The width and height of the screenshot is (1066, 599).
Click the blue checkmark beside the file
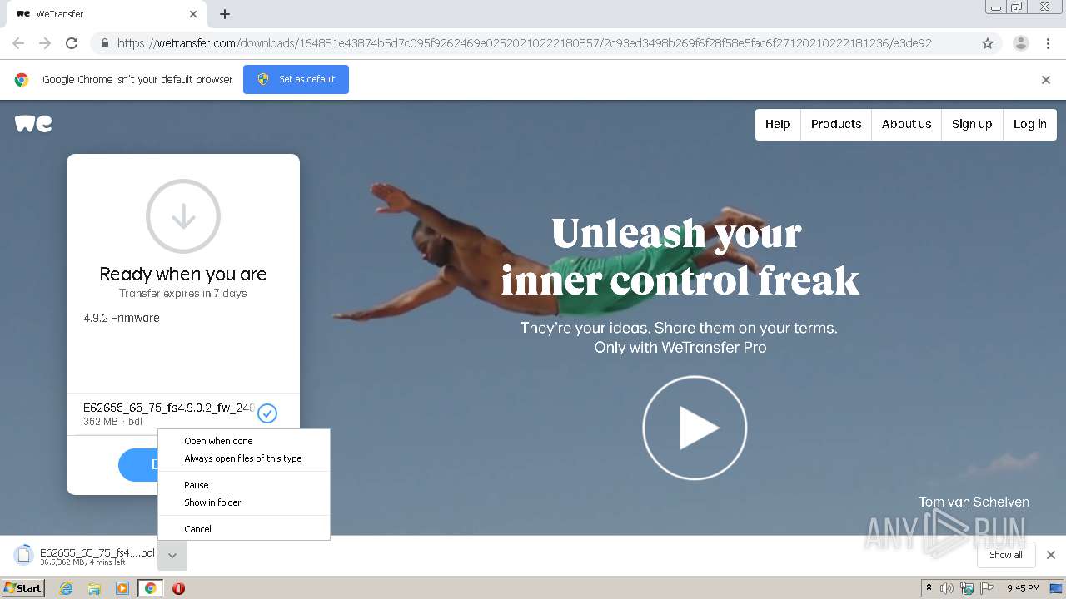(x=267, y=413)
